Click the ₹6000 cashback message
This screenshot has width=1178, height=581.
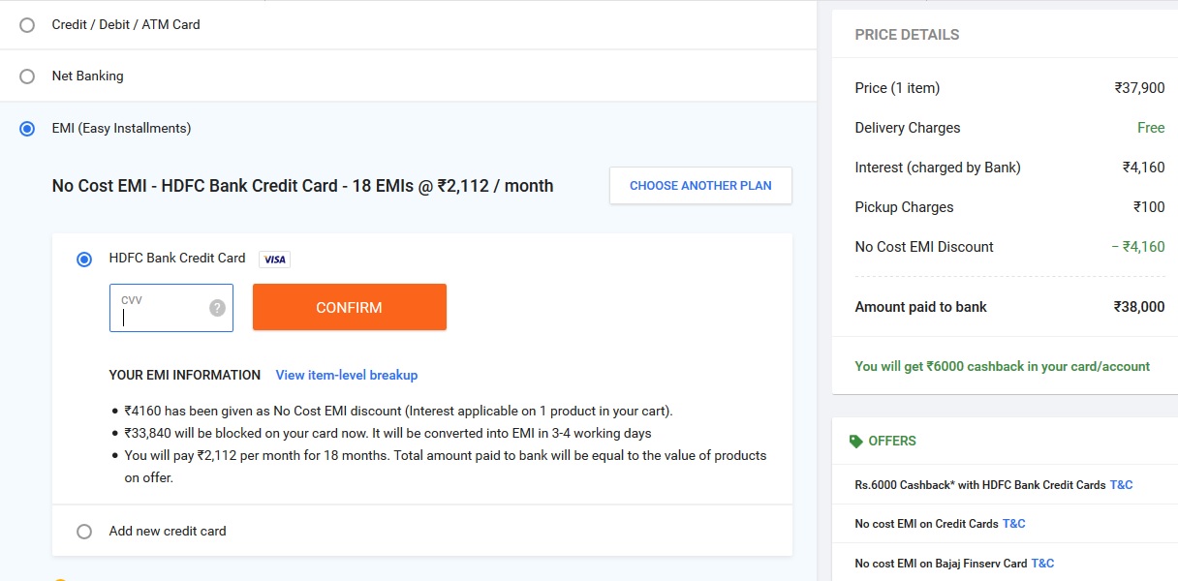pyautogui.click(x=1003, y=367)
